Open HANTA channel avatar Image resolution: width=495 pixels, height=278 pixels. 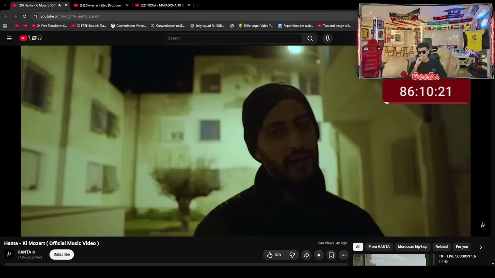[x=9, y=254]
